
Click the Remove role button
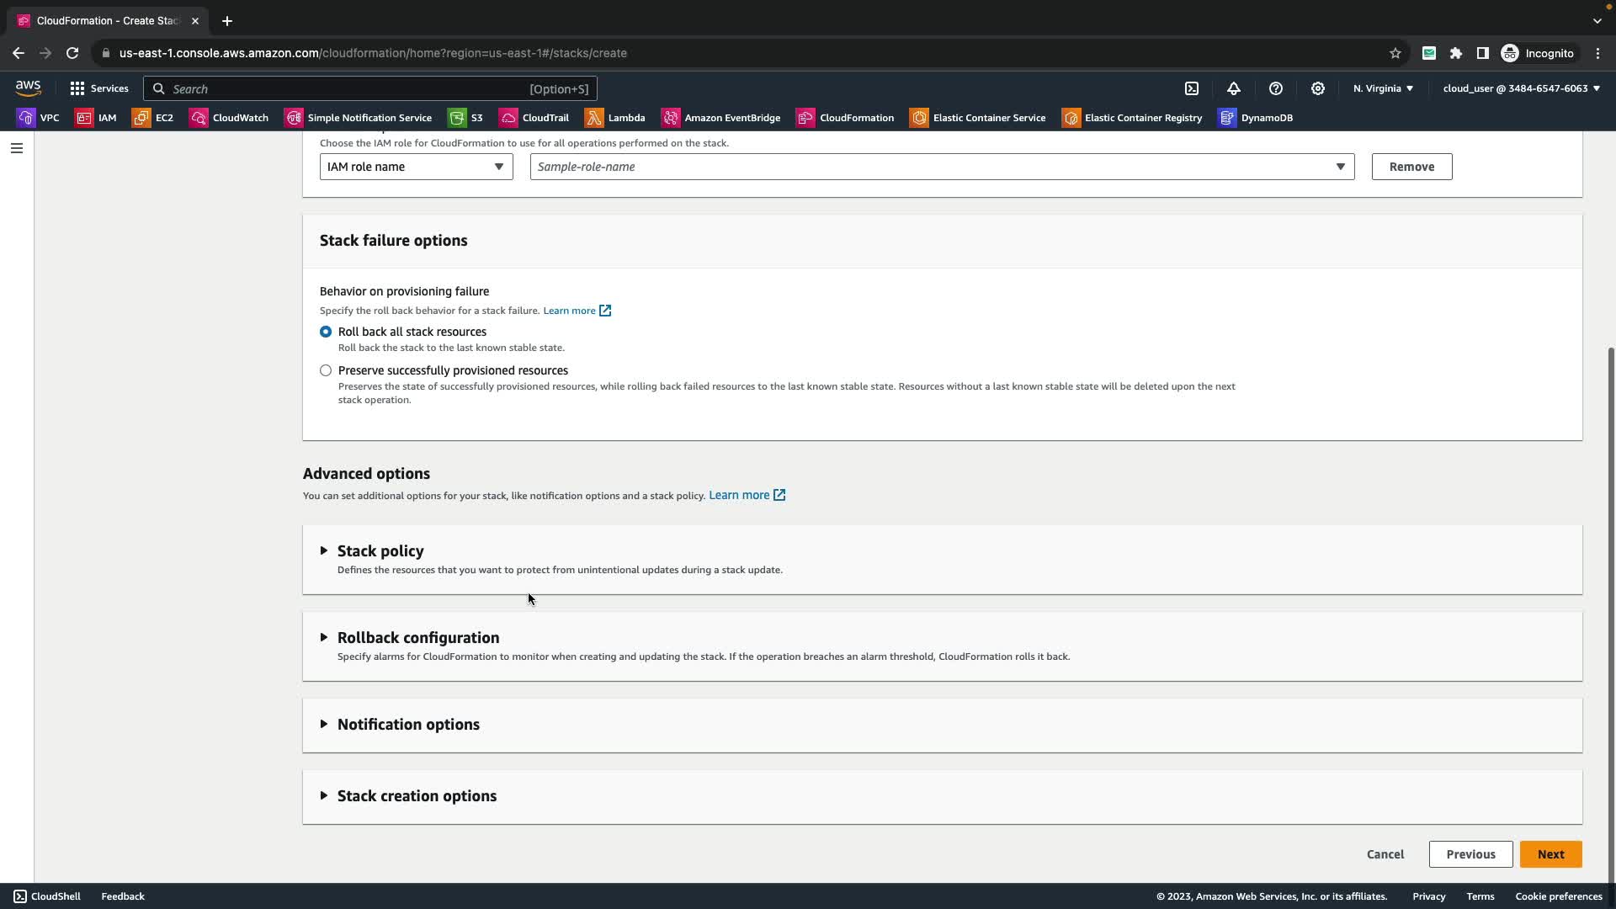pos(1411,167)
